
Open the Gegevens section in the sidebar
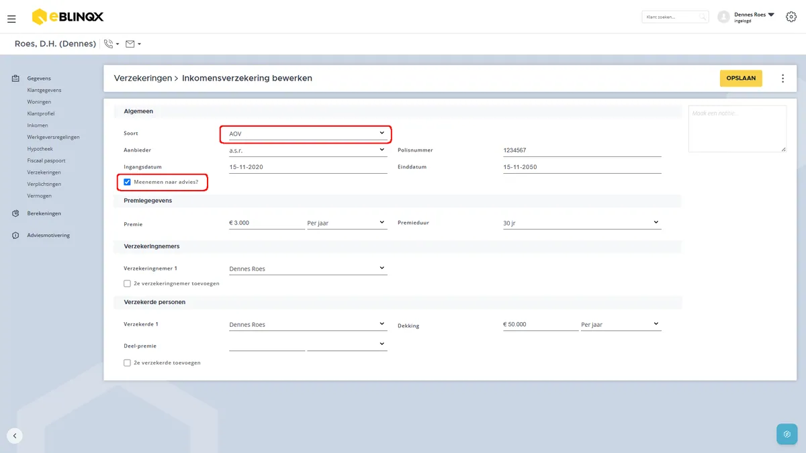click(x=39, y=79)
